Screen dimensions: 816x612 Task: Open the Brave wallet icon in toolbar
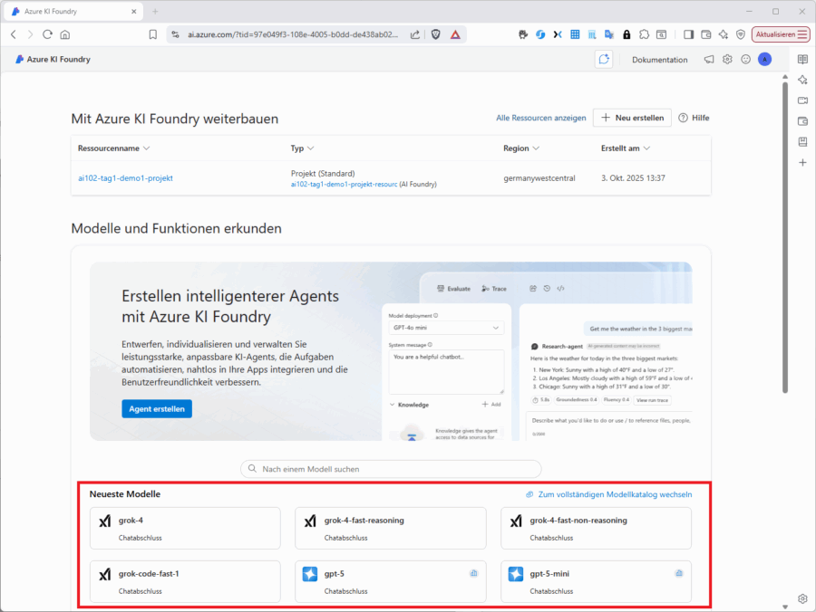(705, 34)
